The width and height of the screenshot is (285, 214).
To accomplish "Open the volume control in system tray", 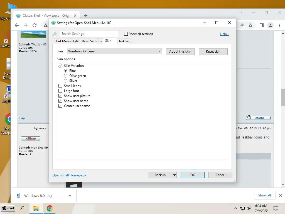I will (x=249, y=208).
